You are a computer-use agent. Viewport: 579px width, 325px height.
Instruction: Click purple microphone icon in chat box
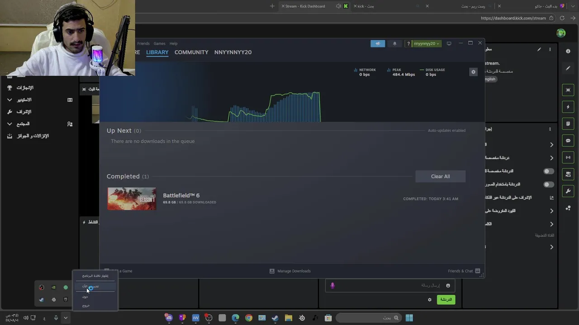pos(332,285)
